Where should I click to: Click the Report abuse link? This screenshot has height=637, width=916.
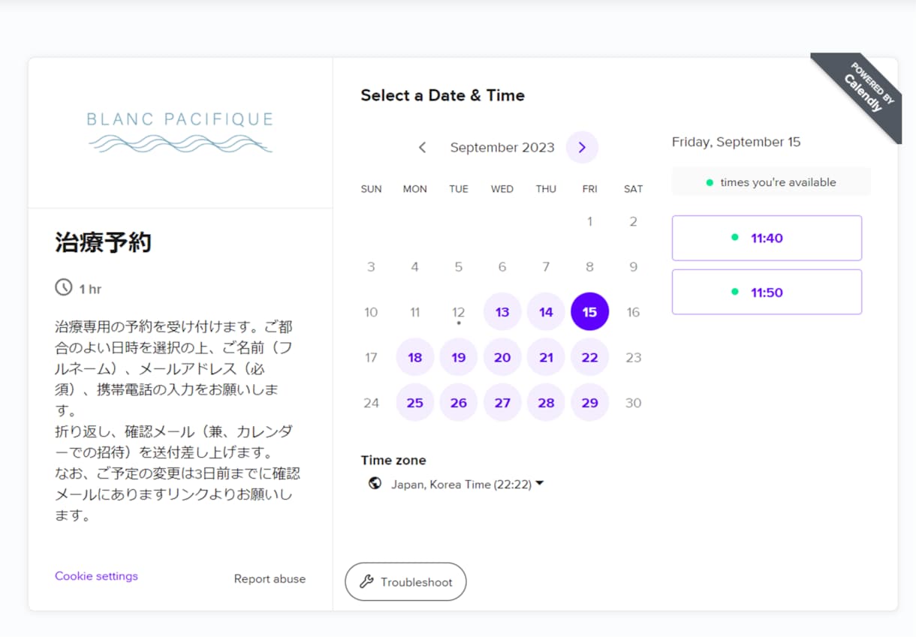(x=270, y=578)
